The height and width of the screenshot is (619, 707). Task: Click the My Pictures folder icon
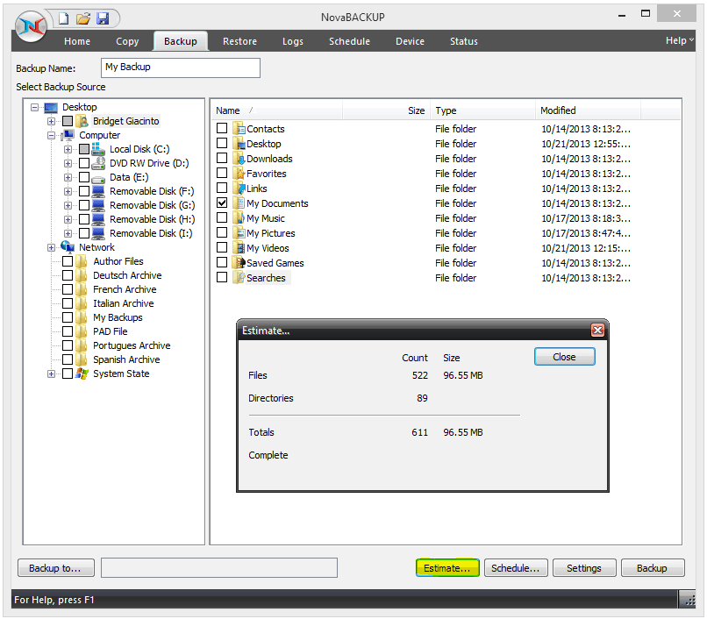click(239, 233)
